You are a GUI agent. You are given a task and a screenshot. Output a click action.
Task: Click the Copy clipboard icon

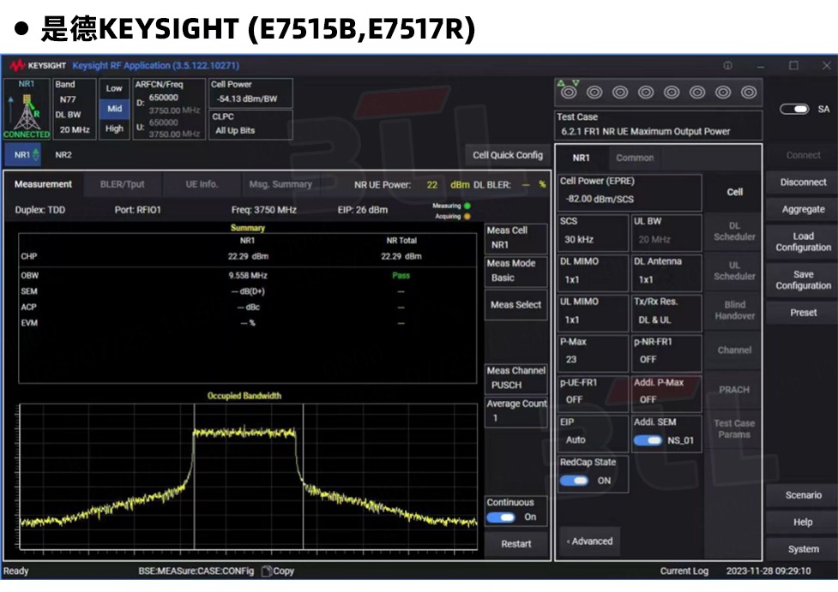[267, 571]
